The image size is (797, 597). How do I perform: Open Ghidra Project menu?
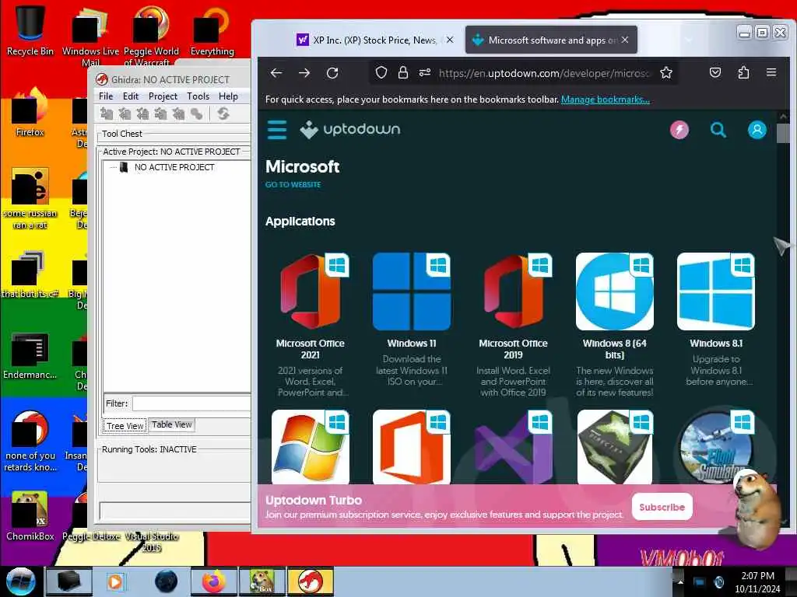163,96
